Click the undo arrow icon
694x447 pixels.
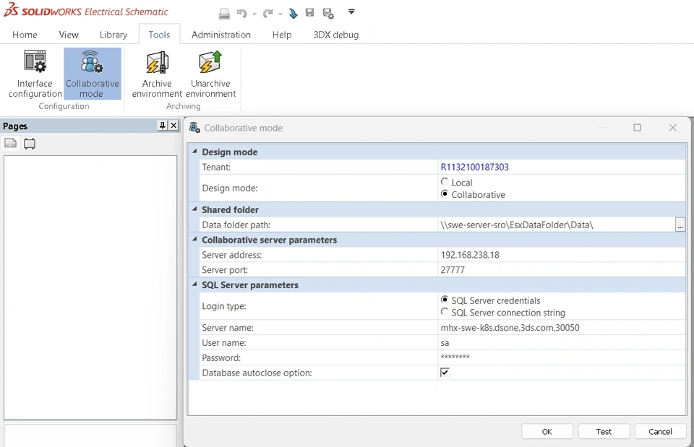pyautogui.click(x=241, y=14)
